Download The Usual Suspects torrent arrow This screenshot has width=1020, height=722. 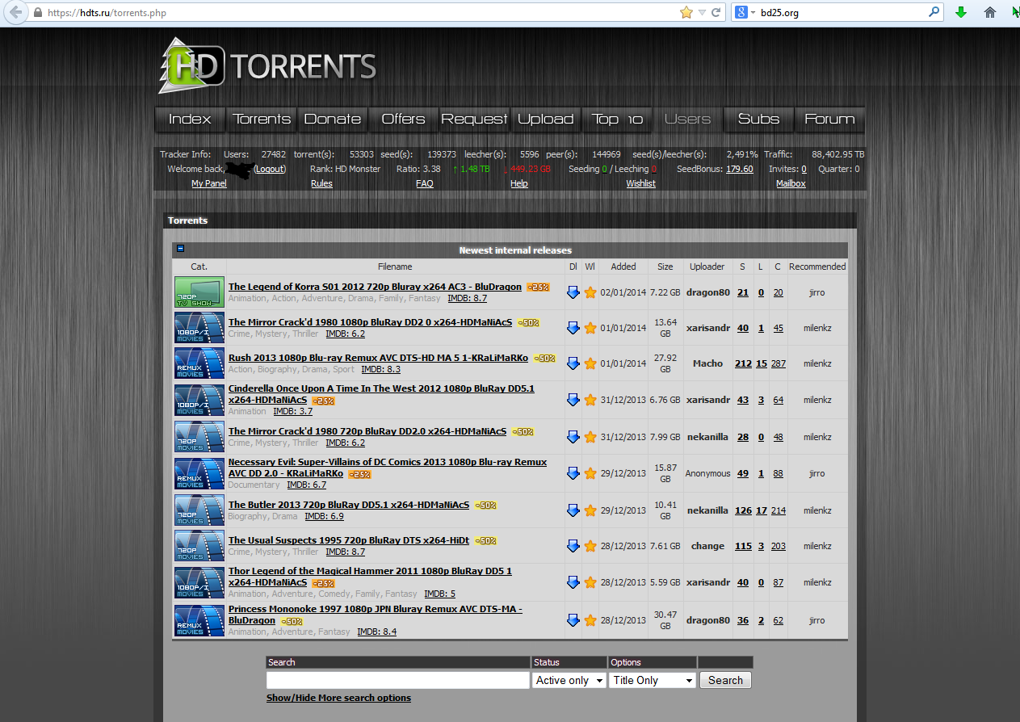573,546
